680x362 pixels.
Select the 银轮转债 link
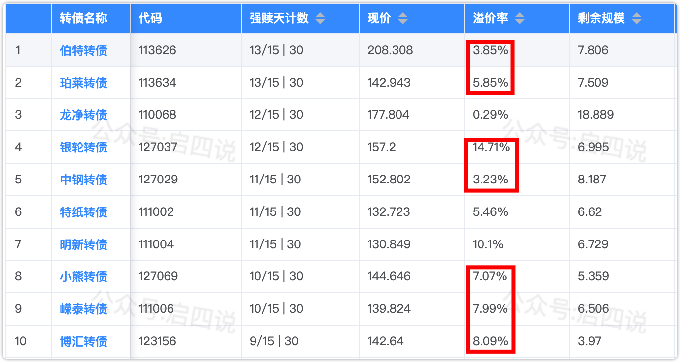point(84,147)
